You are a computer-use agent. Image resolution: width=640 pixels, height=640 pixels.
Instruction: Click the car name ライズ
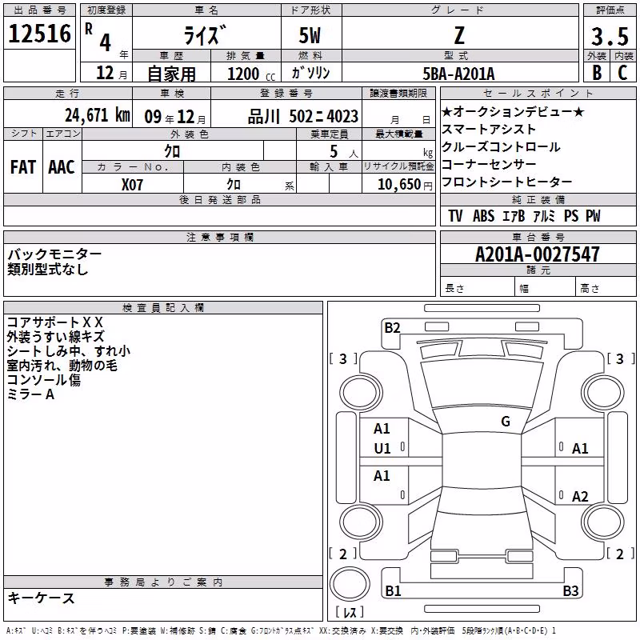point(205,35)
